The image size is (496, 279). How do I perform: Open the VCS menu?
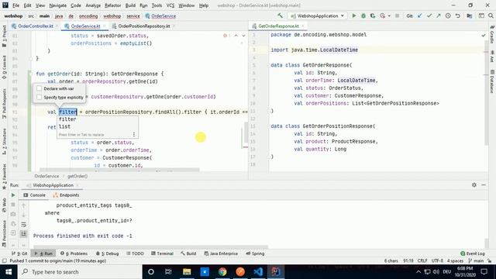pyautogui.click(x=170, y=5)
